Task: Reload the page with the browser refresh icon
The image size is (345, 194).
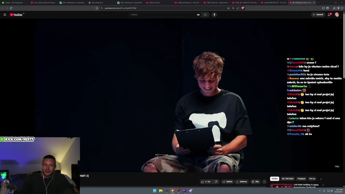Action: [x=11, y=8]
